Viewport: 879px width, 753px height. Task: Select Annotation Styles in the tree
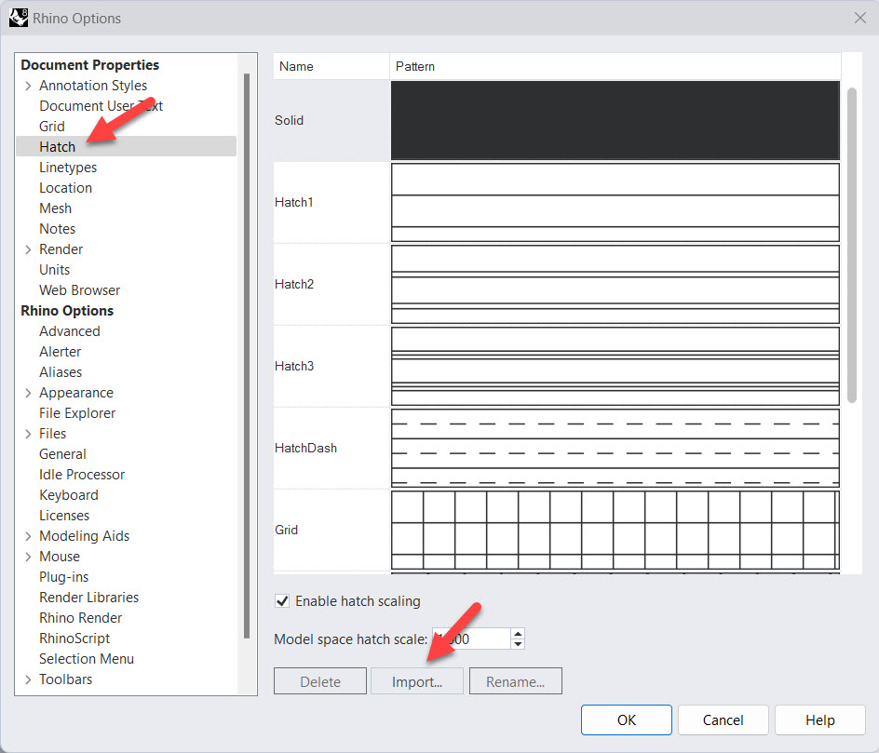(x=93, y=86)
